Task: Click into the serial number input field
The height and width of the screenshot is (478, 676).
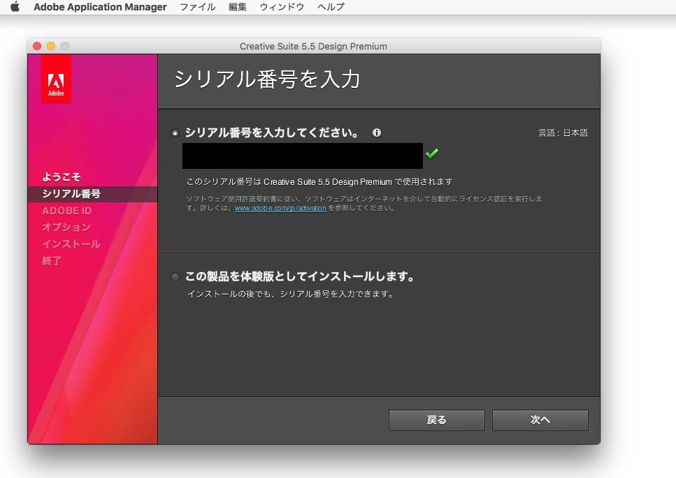Action: pos(302,156)
